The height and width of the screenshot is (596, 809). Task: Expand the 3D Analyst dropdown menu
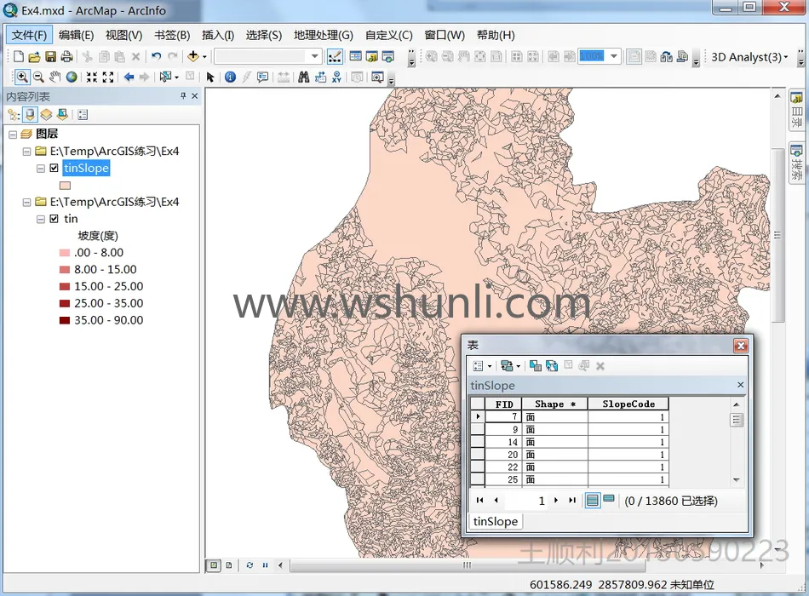click(x=785, y=57)
